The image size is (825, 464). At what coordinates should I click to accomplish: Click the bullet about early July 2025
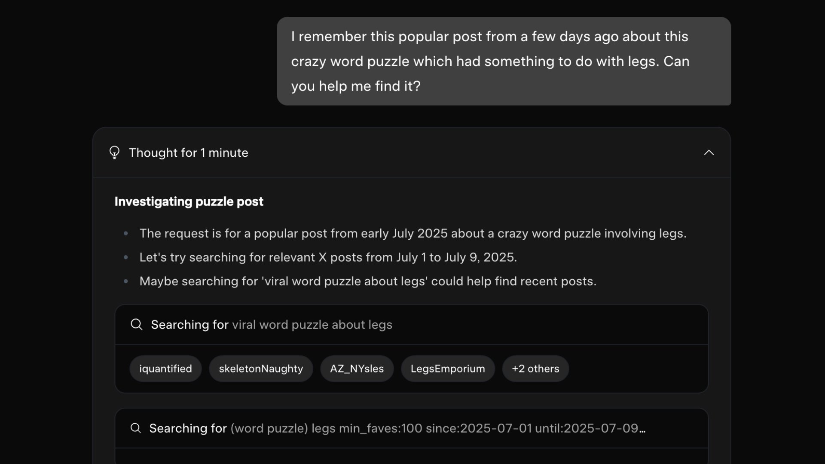coord(412,233)
